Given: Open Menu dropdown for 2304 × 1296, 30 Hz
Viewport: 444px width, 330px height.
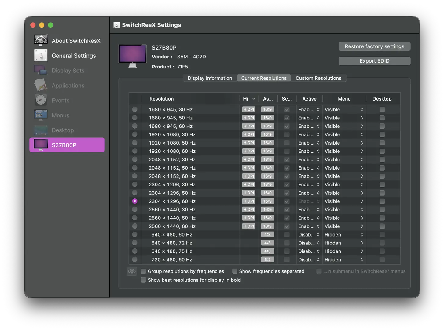Looking at the screenshot, I should coord(344,185).
